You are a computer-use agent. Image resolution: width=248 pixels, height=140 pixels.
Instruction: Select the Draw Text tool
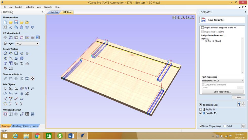point(5,63)
